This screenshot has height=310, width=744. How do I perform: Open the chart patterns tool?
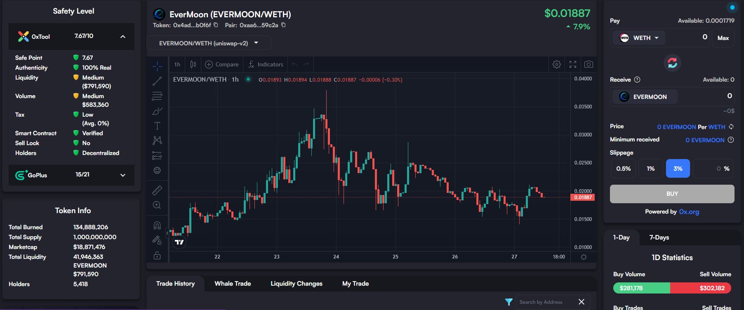click(157, 141)
